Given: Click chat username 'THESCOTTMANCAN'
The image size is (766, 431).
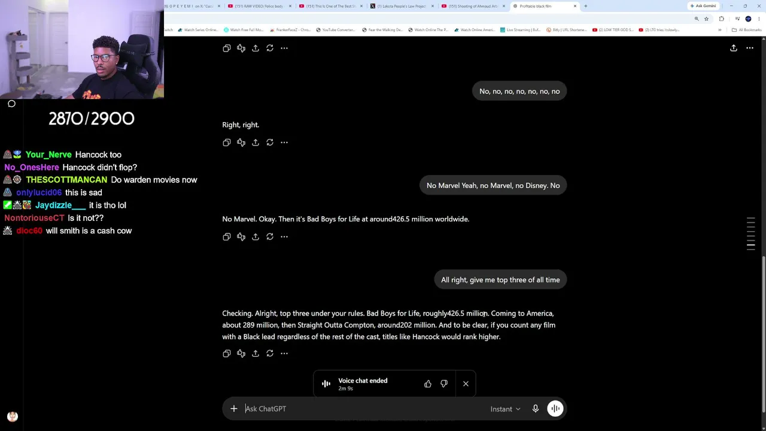Looking at the screenshot, I should click(x=66, y=180).
